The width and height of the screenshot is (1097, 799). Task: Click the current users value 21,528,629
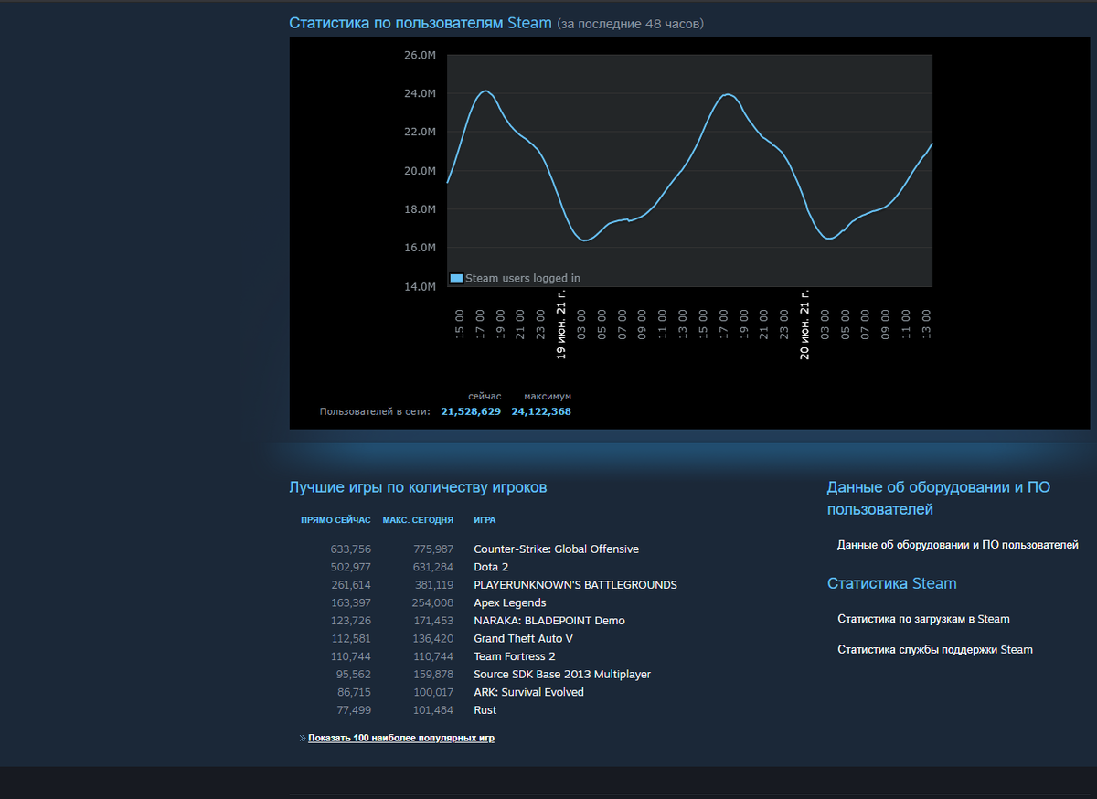point(471,411)
